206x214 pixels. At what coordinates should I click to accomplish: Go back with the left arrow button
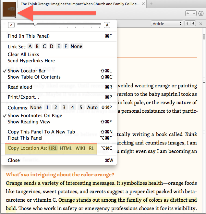click(x=188, y=13)
